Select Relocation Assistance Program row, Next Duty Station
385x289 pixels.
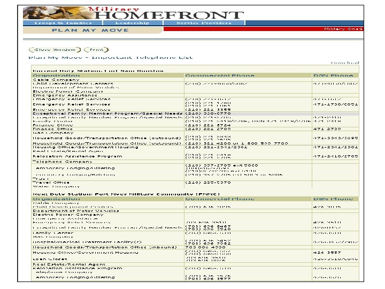(195, 268)
